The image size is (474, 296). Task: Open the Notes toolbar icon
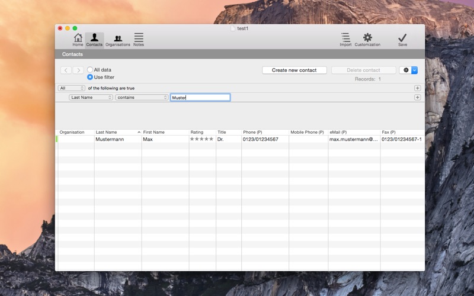[x=139, y=40]
